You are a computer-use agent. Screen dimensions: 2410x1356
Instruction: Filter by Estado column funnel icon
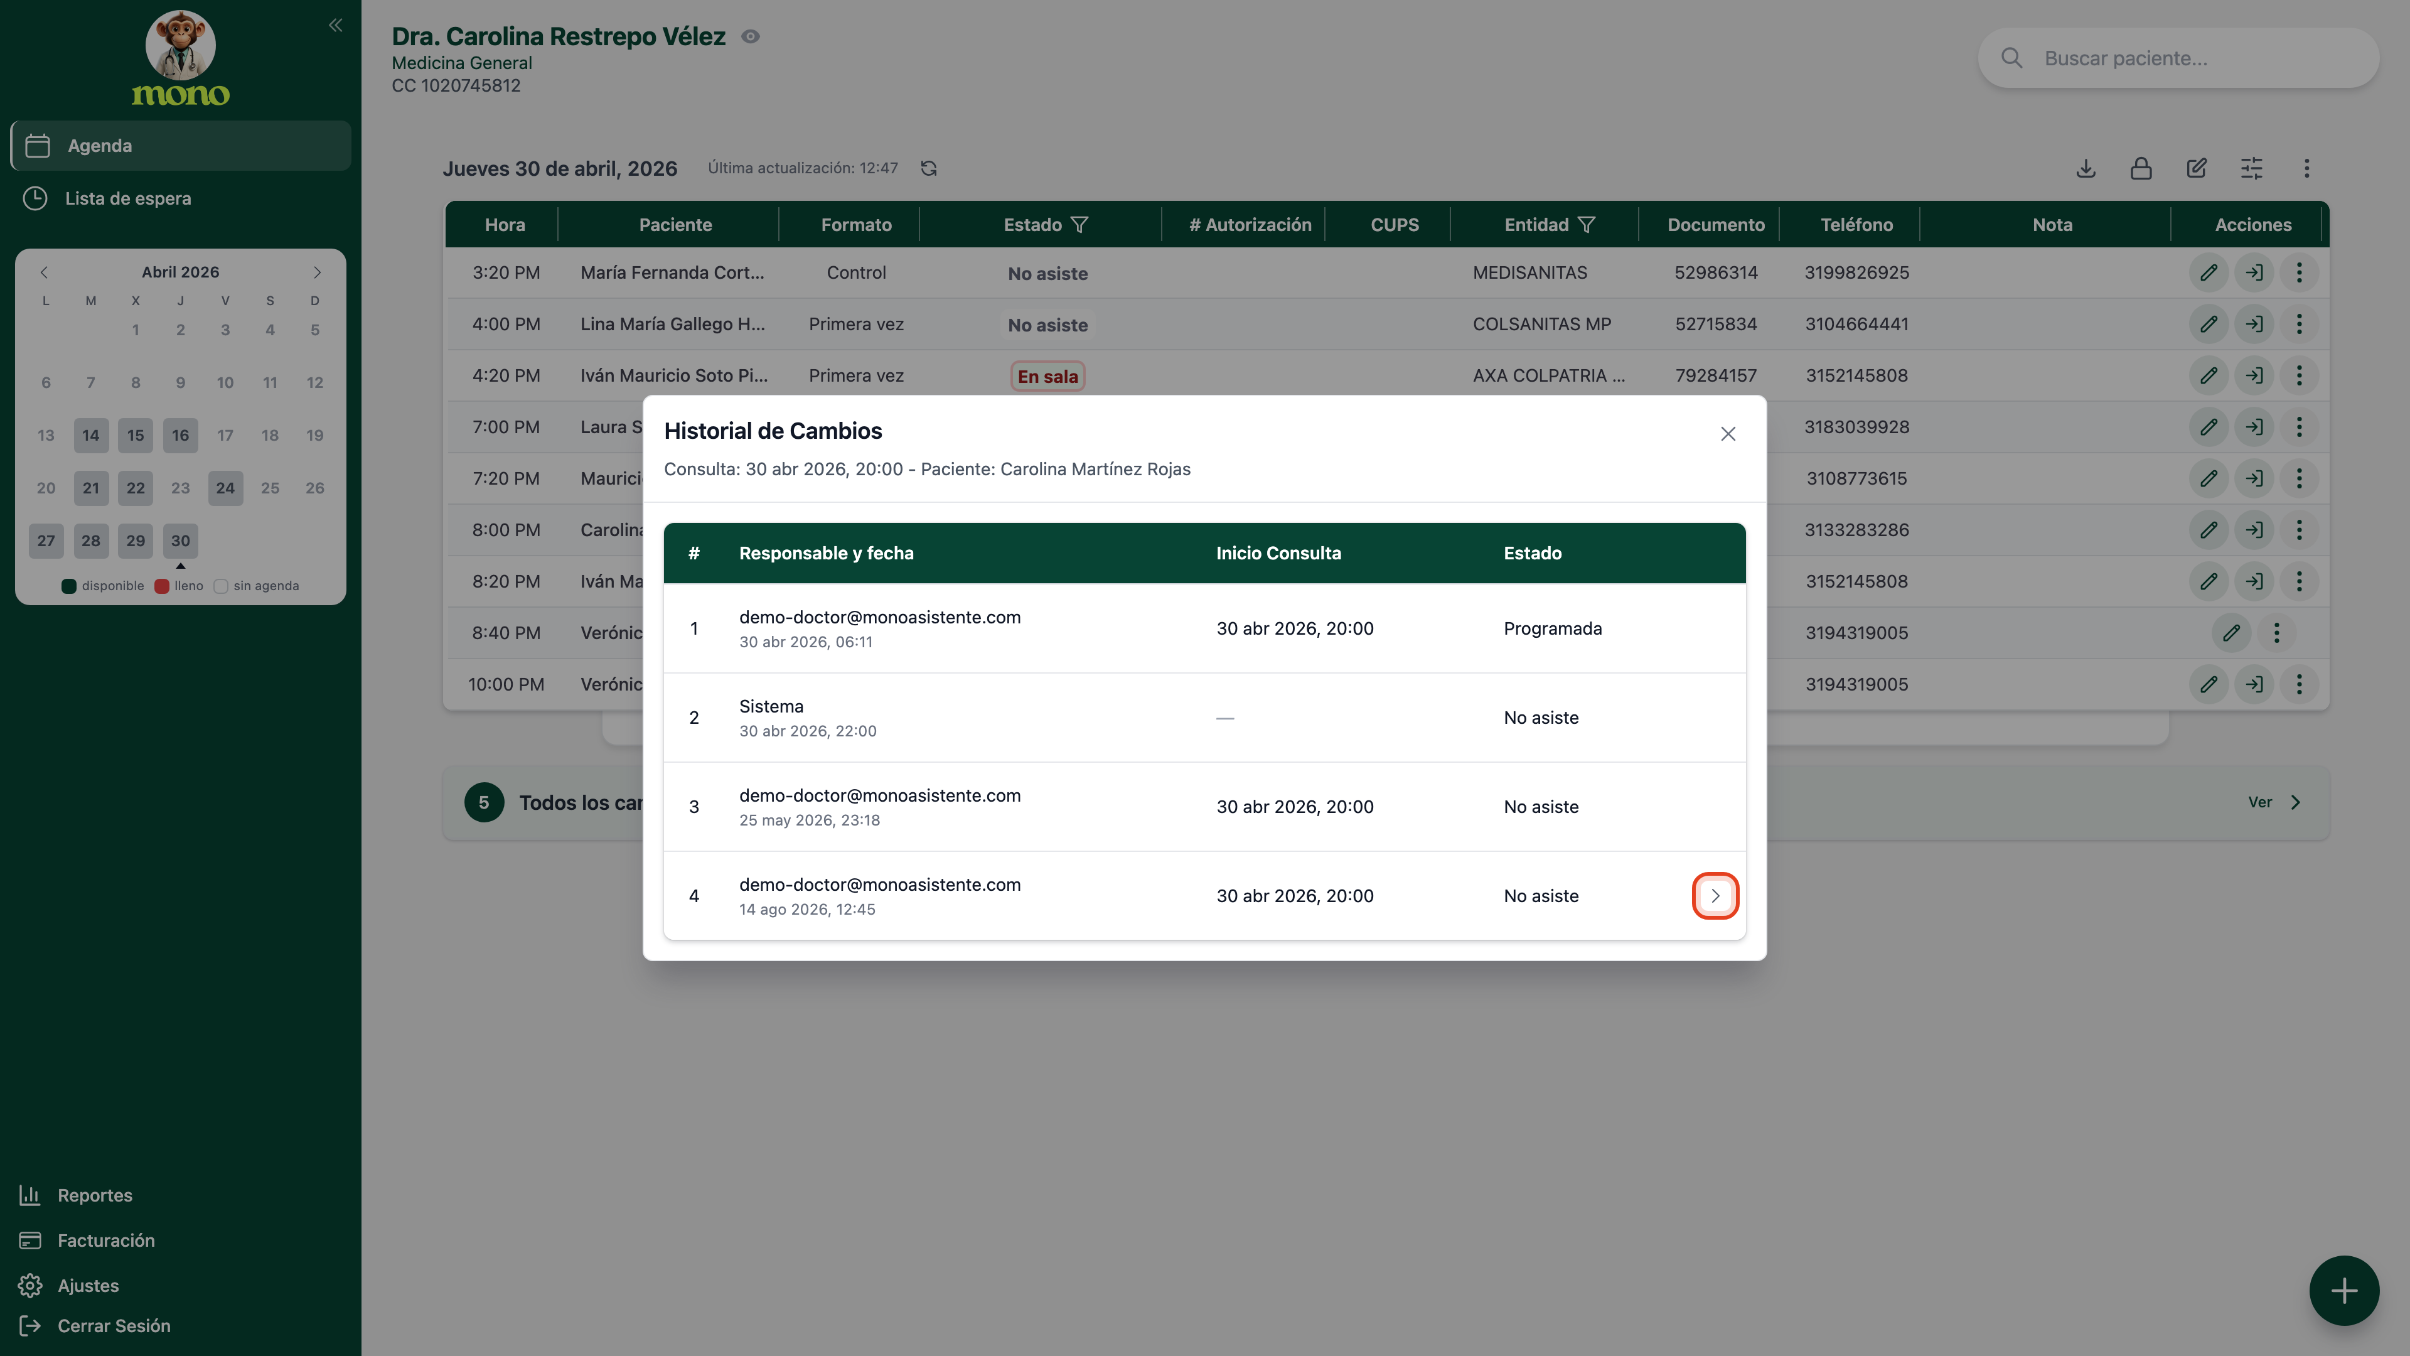[x=1079, y=225]
